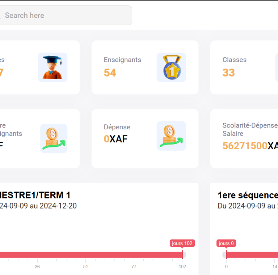
Task: Click the TERM 1 heading
Action: coord(35,195)
